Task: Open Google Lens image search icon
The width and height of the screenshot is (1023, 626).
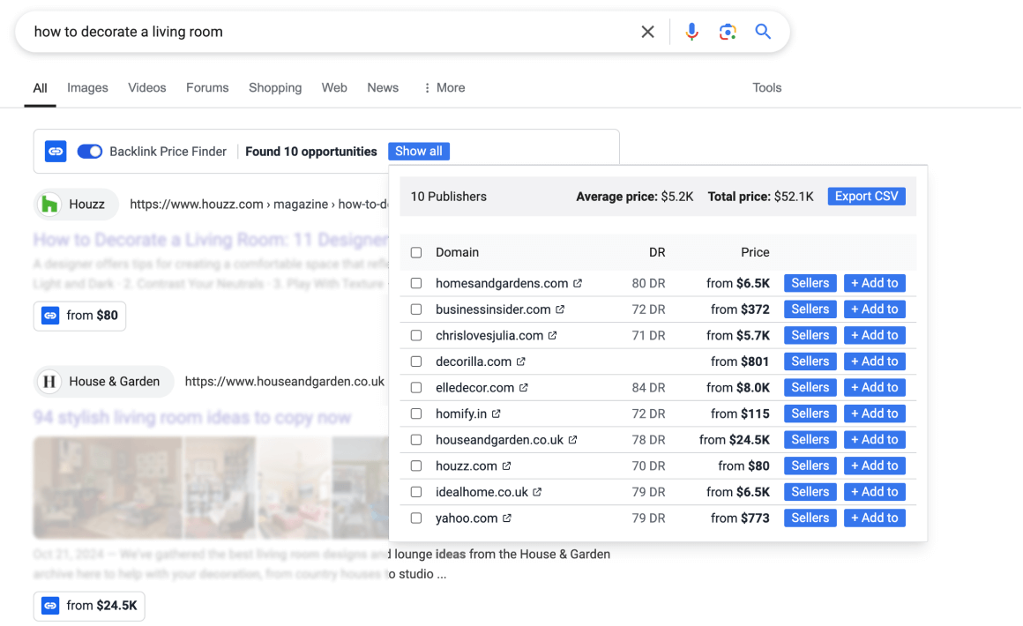Action: click(x=728, y=32)
